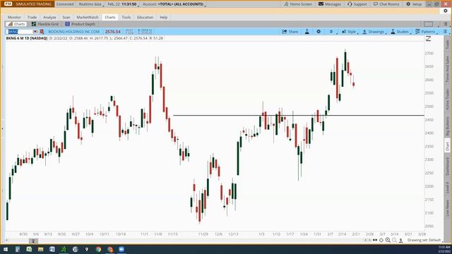Screen dimensions: 452x254
Task: Open the Trade side panel tab
Action: (x=447, y=44)
